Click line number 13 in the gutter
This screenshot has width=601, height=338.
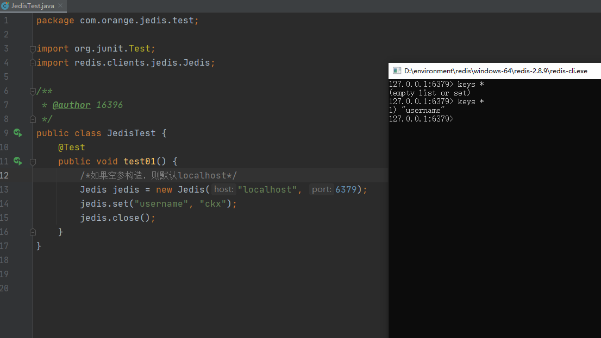(4, 189)
